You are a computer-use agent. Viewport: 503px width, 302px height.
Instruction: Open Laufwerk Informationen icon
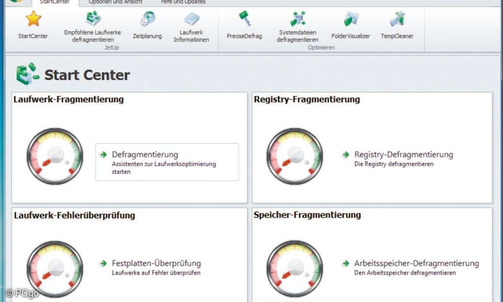point(192,19)
